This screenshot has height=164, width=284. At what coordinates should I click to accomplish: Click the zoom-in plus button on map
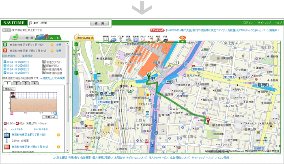pos(76,45)
